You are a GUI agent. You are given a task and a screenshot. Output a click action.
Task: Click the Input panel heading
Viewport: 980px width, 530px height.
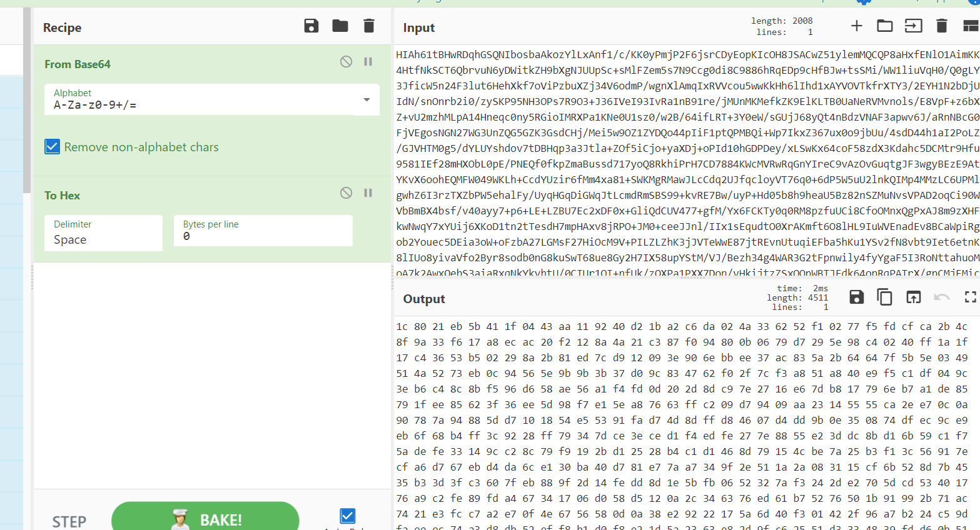(419, 27)
